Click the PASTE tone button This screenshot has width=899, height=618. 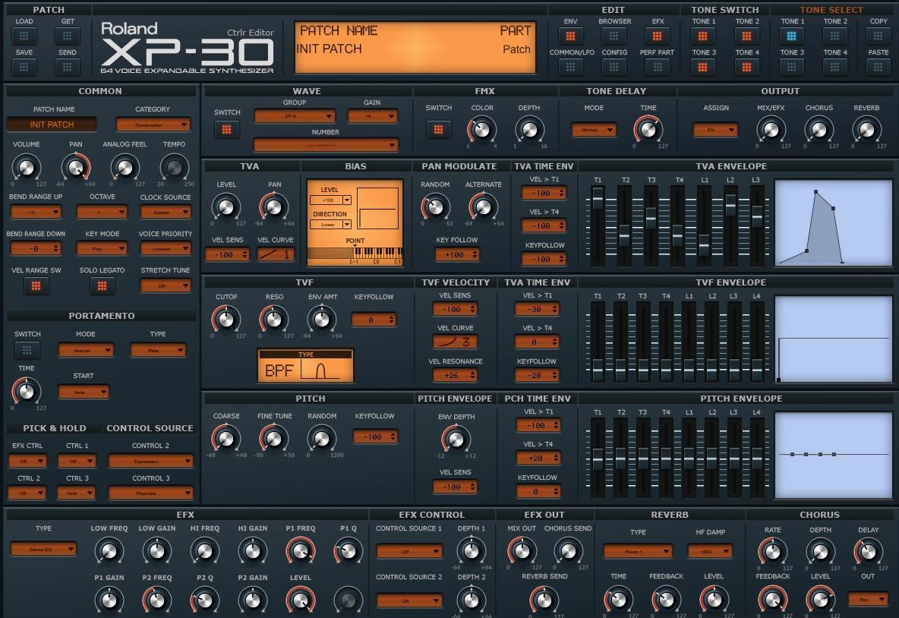878,67
